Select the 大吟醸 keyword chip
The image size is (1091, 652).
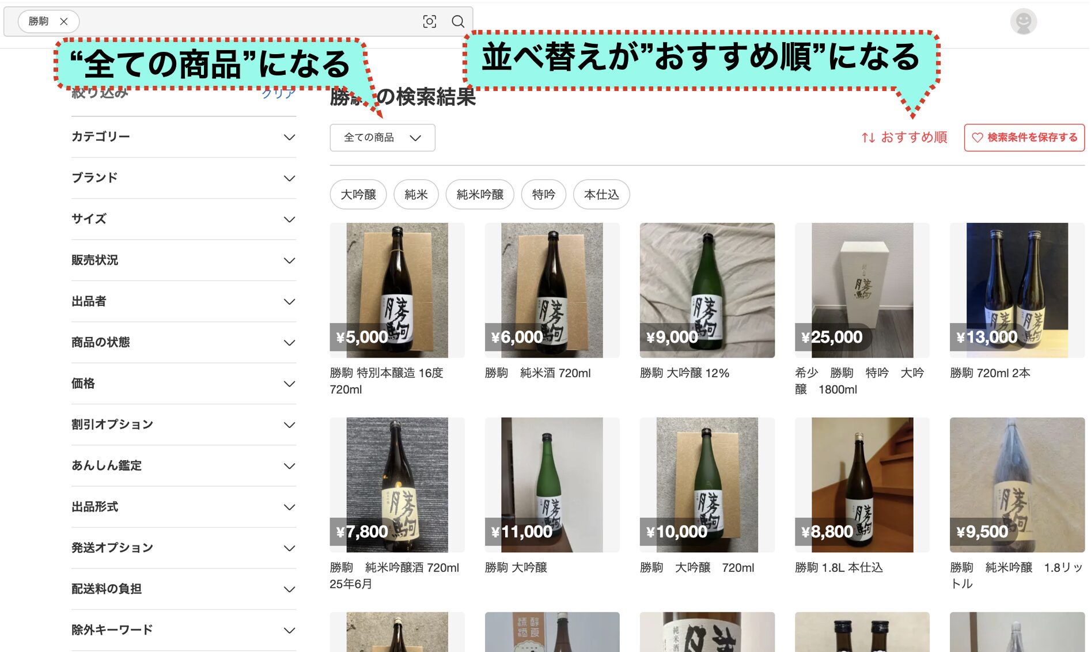[x=358, y=195]
